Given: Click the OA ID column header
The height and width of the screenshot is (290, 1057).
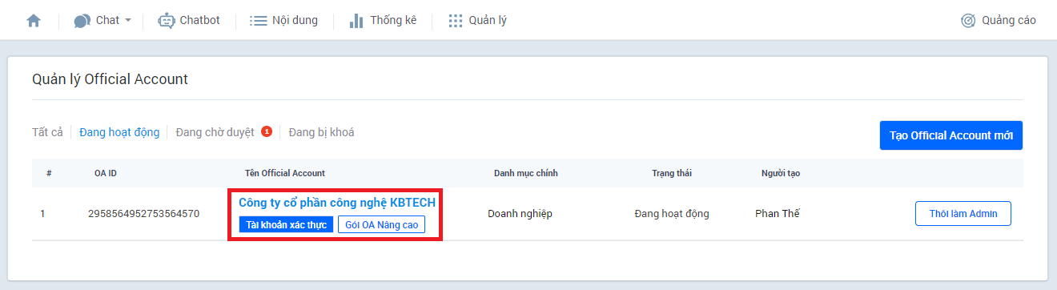Looking at the screenshot, I should 106,173.
